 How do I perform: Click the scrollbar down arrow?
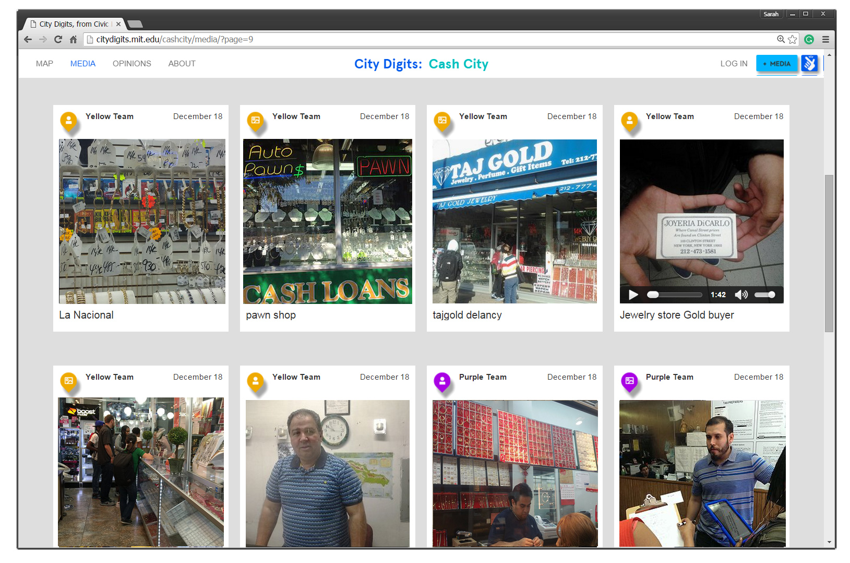(829, 543)
